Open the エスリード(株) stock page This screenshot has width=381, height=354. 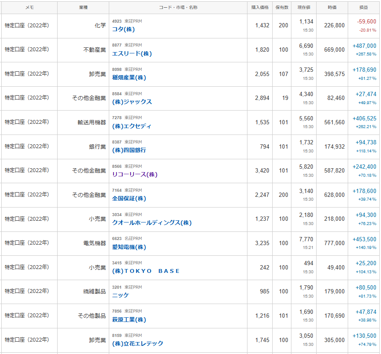coord(132,53)
